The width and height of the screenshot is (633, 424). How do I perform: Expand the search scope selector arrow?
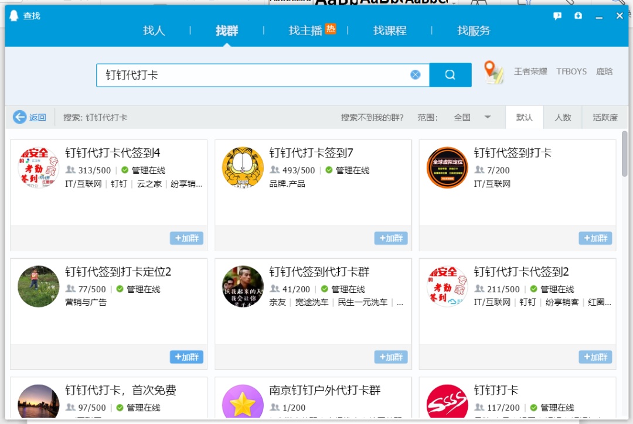point(486,117)
